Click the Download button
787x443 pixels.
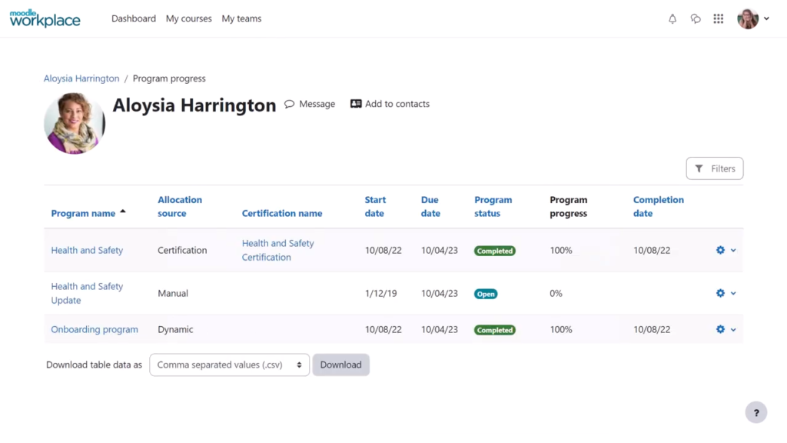340,365
